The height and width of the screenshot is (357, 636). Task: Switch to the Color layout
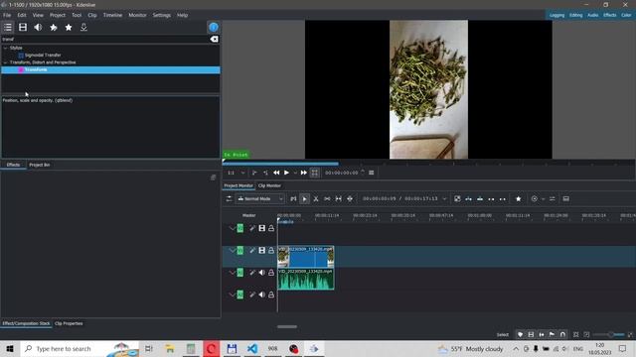(626, 15)
